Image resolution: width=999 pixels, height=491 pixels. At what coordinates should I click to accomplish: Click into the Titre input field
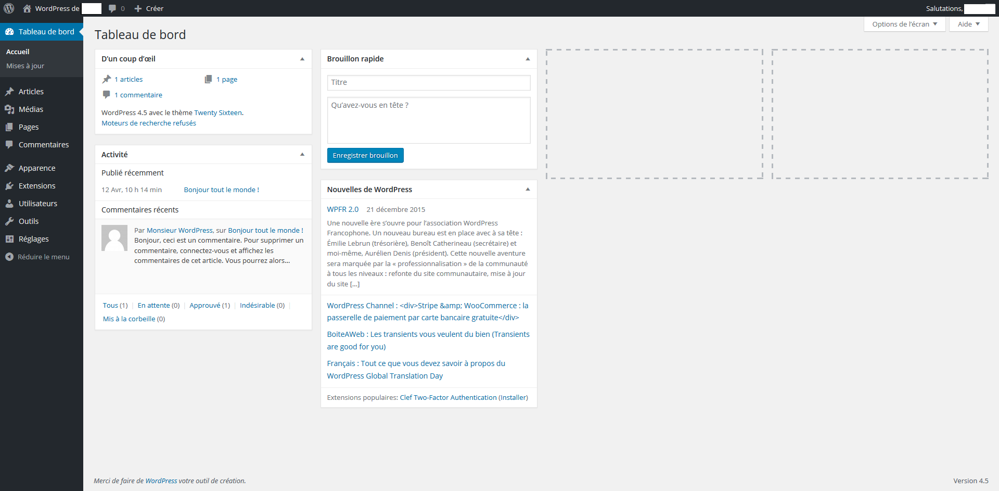429,82
